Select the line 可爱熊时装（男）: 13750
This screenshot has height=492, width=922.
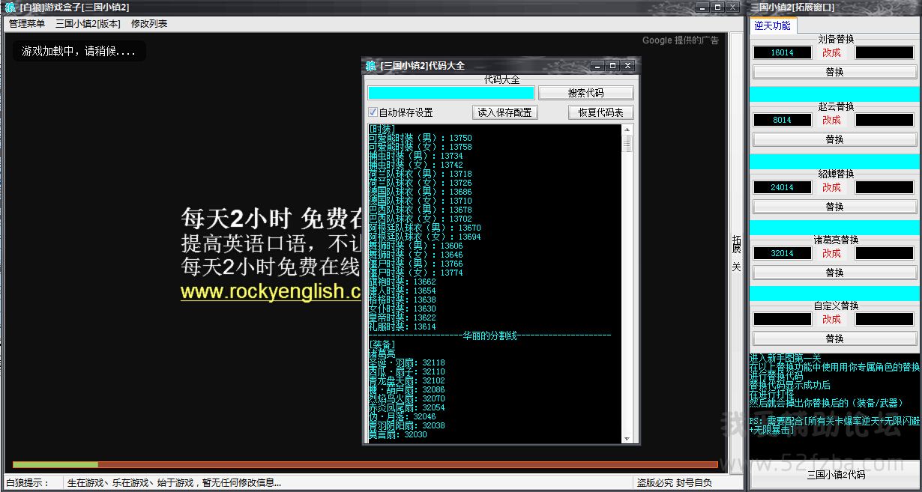point(421,139)
